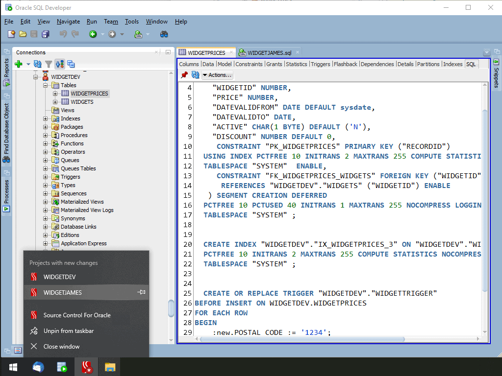This screenshot has height=376, width=502.
Task: Expand the Procedures folder node
Action: pyautogui.click(x=46, y=135)
